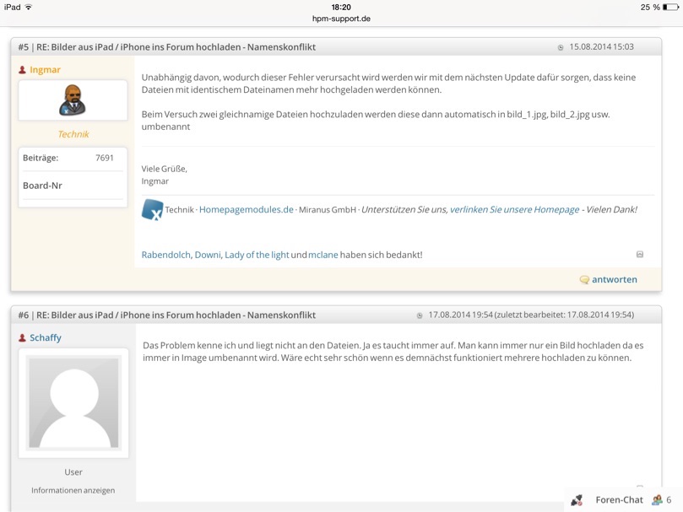The width and height of the screenshot is (683, 512).
Task: Open Ingmar's user profile link
Action: coord(45,70)
